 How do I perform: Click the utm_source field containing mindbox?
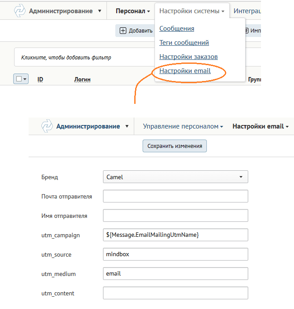tap(175, 254)
